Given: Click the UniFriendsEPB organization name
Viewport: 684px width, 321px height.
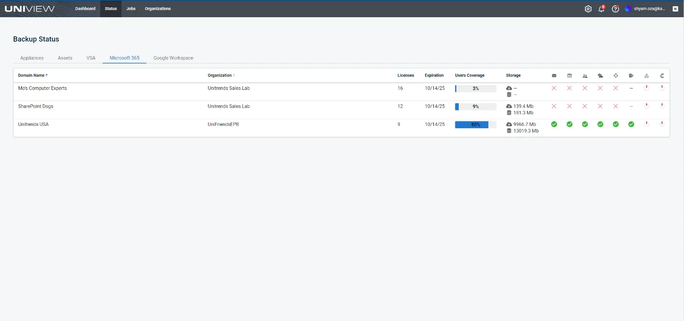Looking at the screenshot, I should click(x=223, y=124).
